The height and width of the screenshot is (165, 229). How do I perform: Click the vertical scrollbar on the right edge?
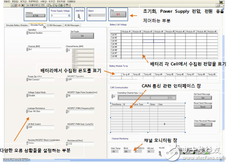tap(223, 82)
